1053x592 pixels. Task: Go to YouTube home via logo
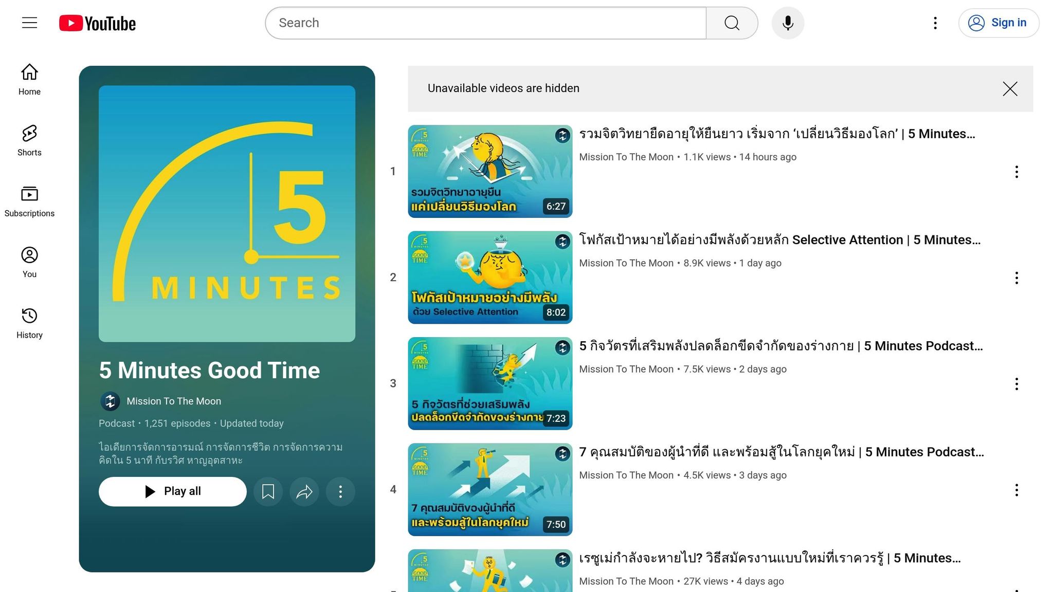click(x=97, y=23)
